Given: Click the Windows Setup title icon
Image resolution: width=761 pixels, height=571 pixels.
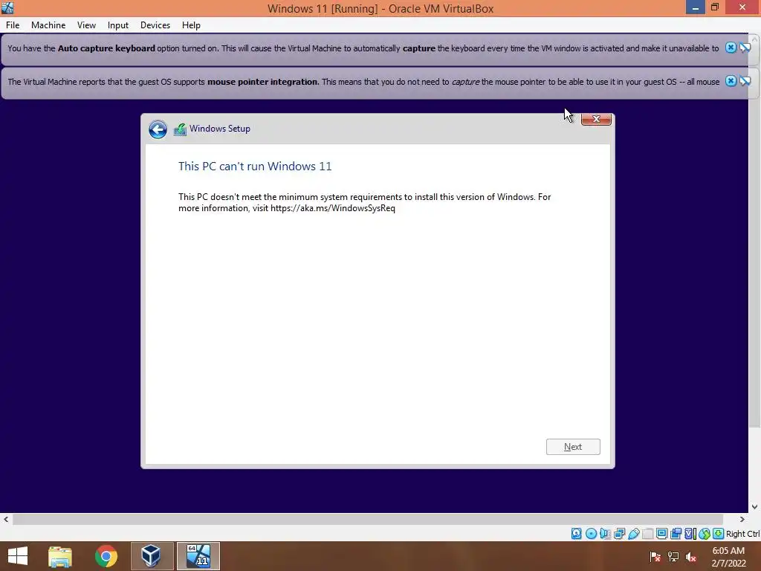Looking at the screenshot, I should click(x=180, y=129).
